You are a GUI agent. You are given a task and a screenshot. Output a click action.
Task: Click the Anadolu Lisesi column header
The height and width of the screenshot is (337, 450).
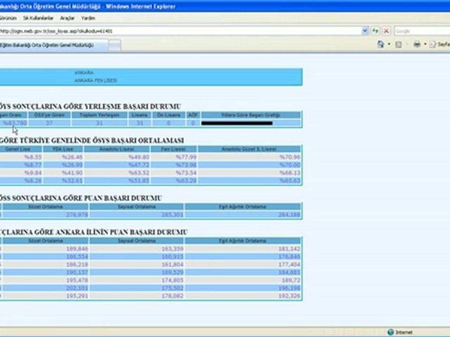(x=117, y=149)
